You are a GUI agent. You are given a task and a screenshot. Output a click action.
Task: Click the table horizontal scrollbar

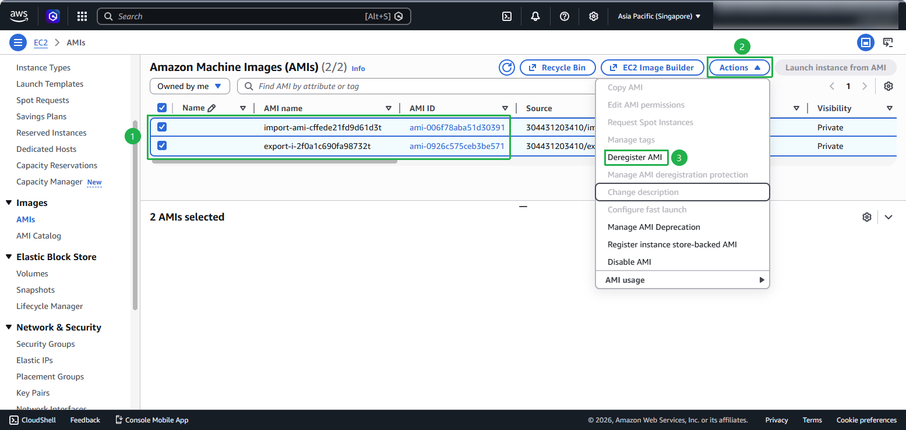[274, 161]
